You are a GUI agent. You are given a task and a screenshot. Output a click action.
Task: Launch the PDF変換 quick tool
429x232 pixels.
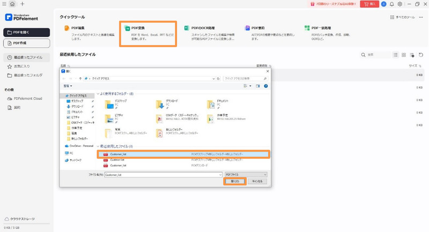click(148, 34)
